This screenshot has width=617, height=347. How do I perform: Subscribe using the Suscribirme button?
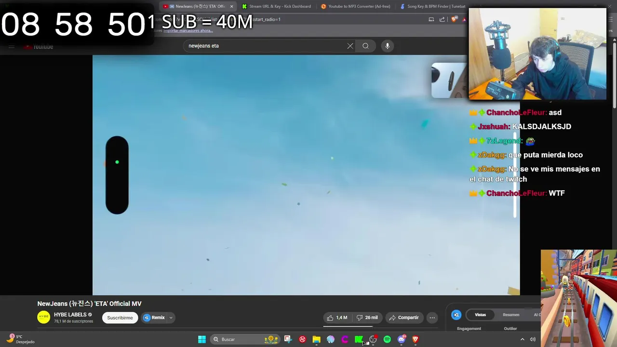pyautogui.click(x=120, y=318)
